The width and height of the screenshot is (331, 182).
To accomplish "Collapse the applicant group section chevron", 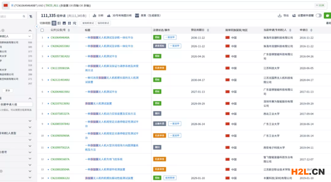I will [30, 99].
